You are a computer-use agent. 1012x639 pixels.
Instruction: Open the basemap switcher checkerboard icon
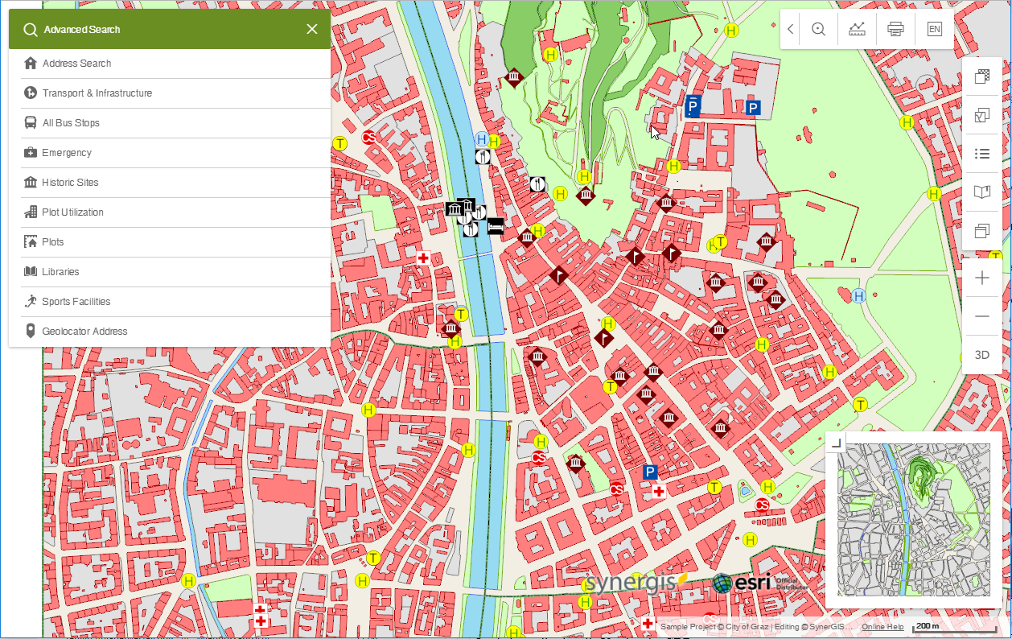(981, 76)
